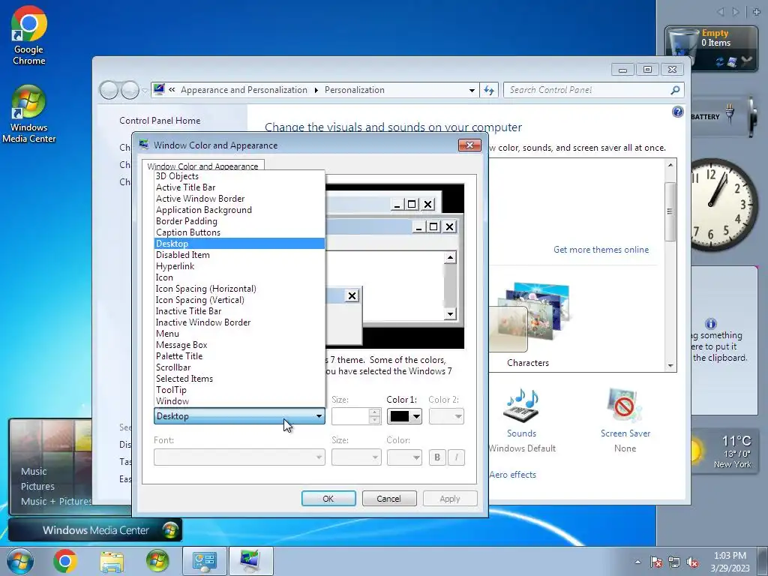Pick Message Box from the list
This screenshot has width=768, height=576.
tap(239, 345)
